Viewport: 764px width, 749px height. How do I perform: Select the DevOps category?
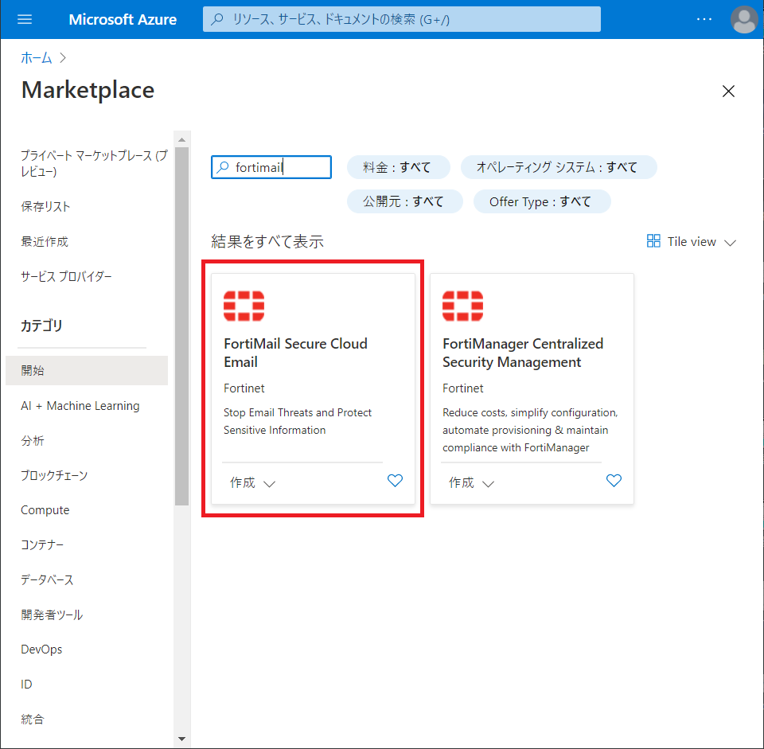[41, 650]
